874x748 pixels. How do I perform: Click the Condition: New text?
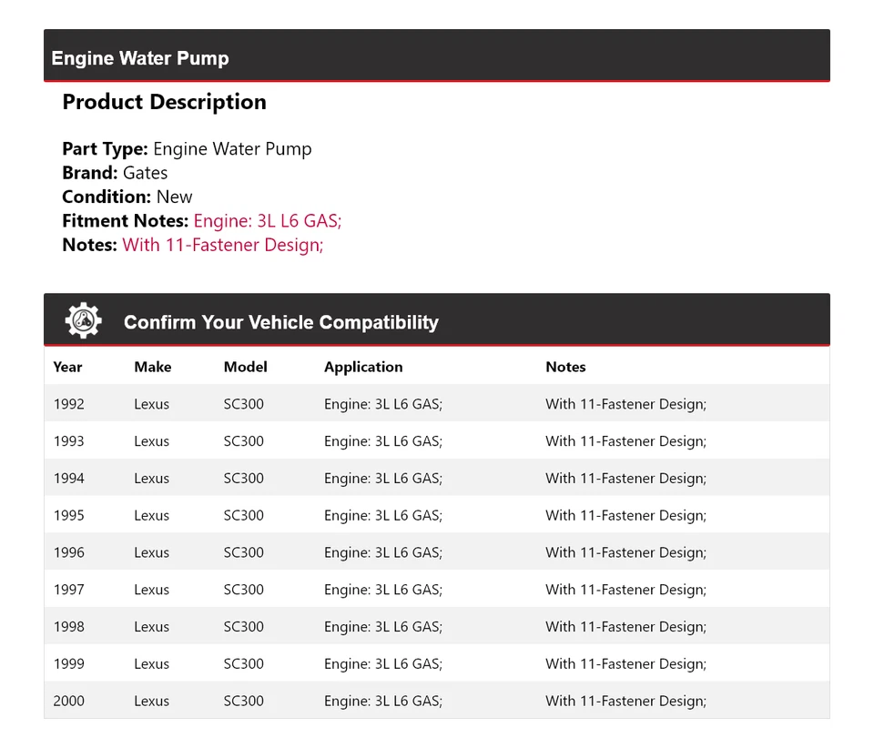[127, 197]
